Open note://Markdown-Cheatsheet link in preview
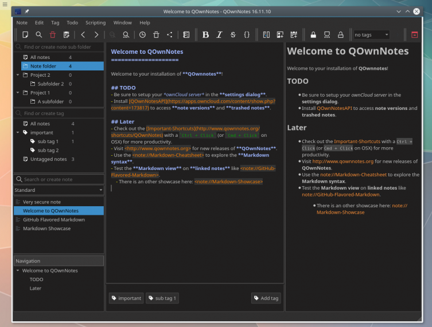Screen dimensions: 432x327 (353, 175)
